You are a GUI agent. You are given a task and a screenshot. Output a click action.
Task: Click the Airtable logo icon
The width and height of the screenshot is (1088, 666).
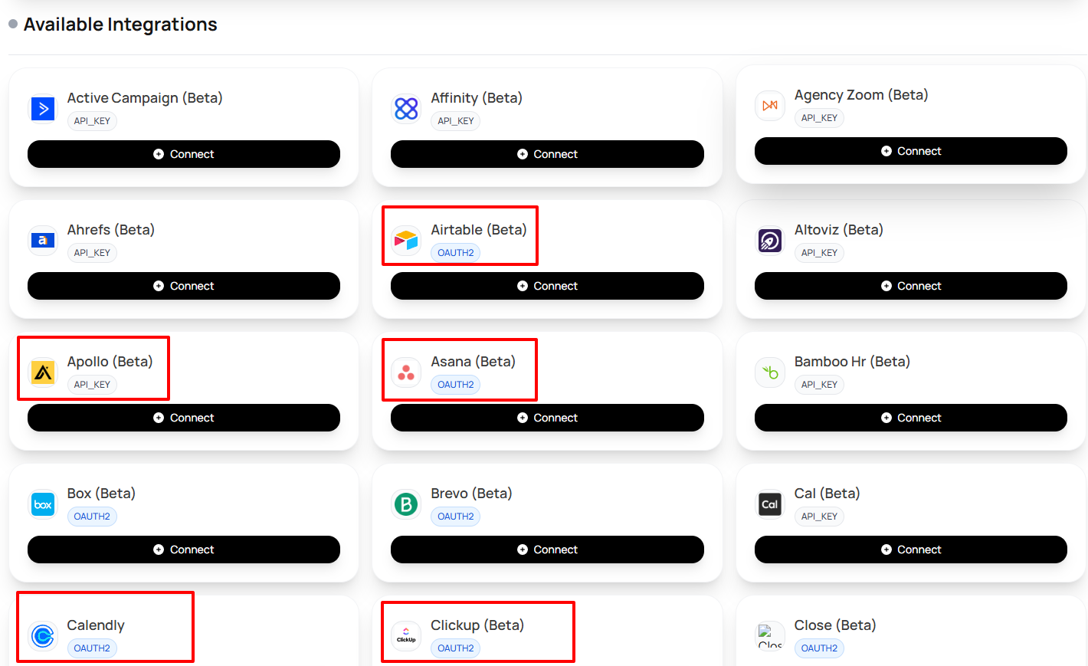pyautogui.click(x=406, y=241)
